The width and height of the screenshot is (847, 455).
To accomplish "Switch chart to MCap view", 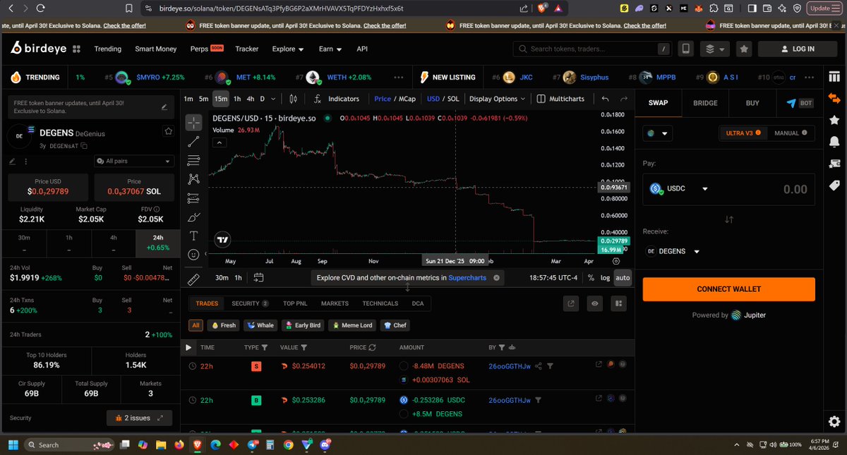I will click(407, 99).
